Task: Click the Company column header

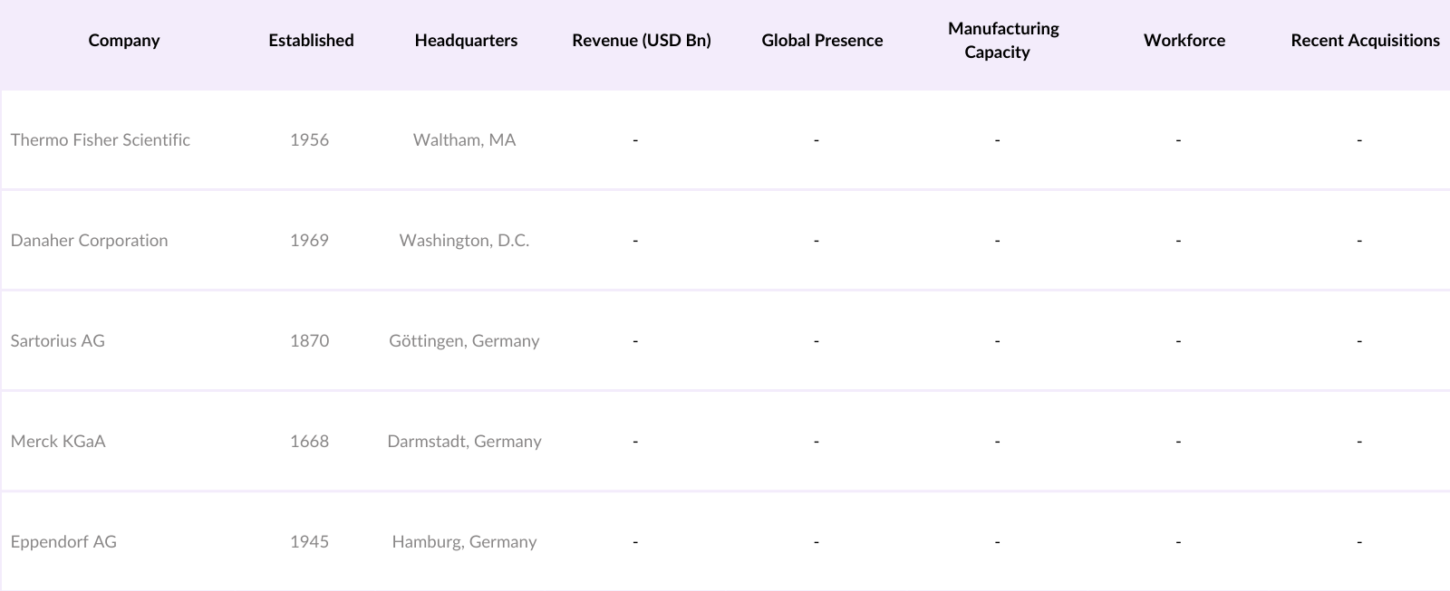Action: pos(124,41)
